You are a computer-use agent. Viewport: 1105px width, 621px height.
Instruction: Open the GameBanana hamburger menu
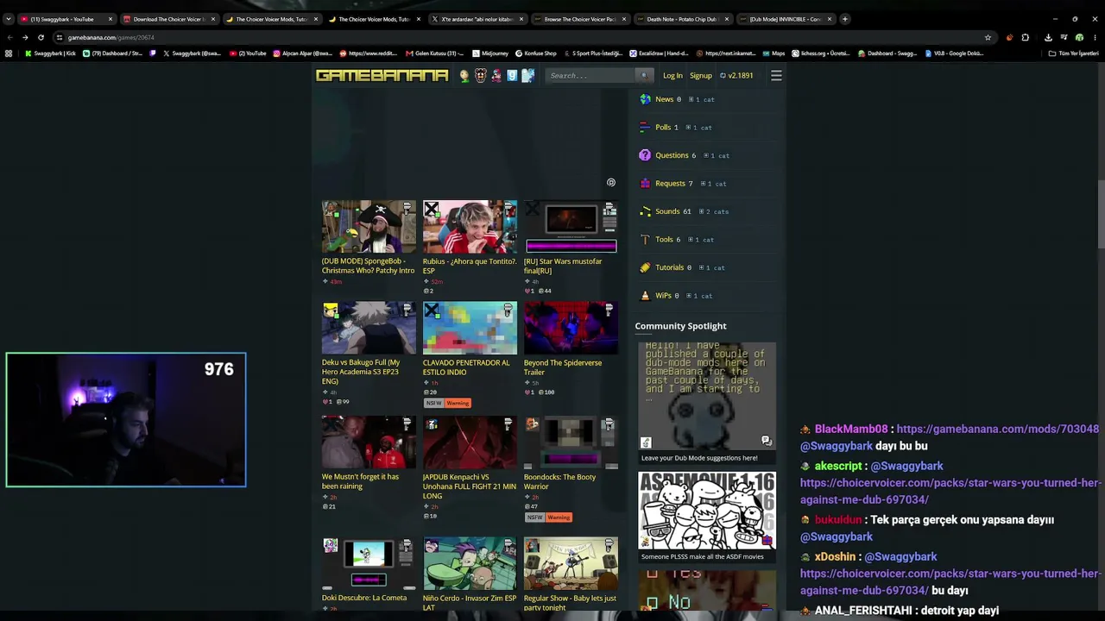(776, 76)
